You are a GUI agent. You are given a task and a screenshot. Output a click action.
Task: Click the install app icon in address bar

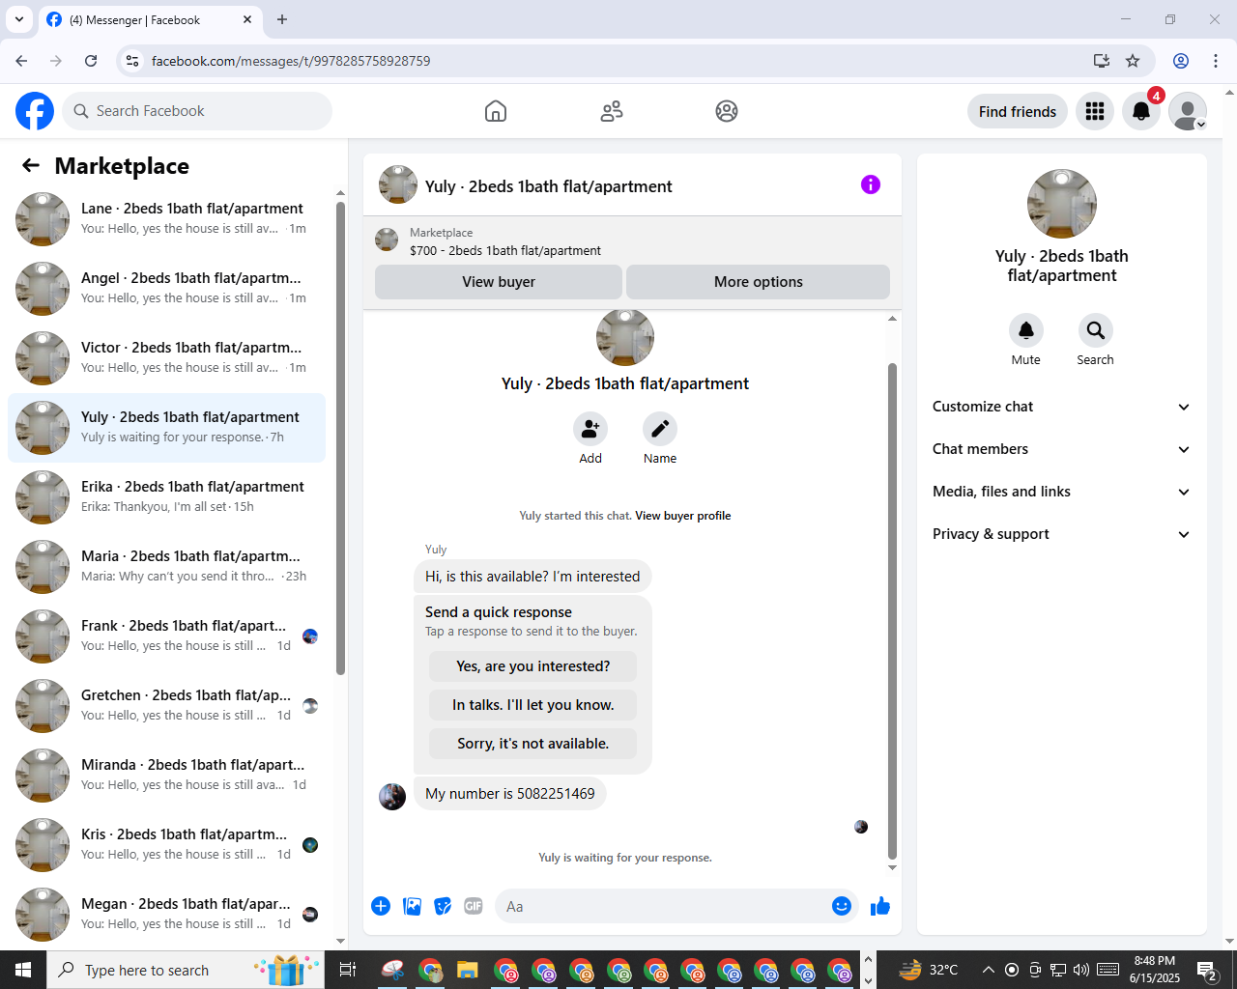pyautogui.click(x=1101, y=61)
